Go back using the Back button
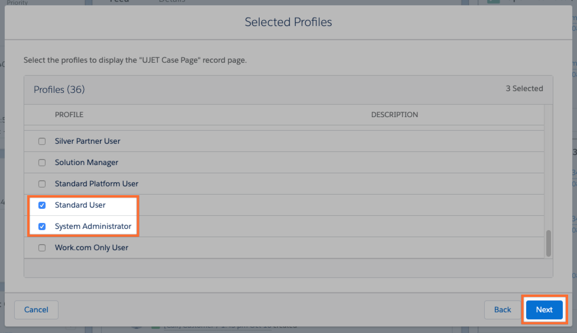 502,309
